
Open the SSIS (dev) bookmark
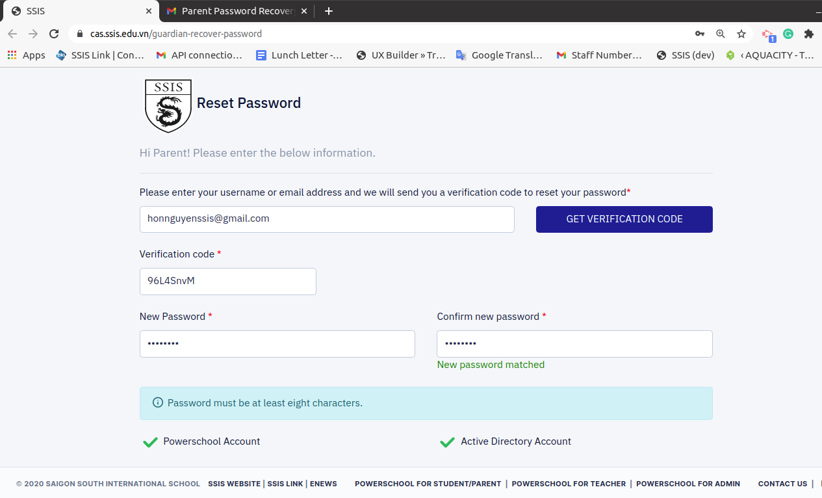pyautogui.click(x=686, y=55)
